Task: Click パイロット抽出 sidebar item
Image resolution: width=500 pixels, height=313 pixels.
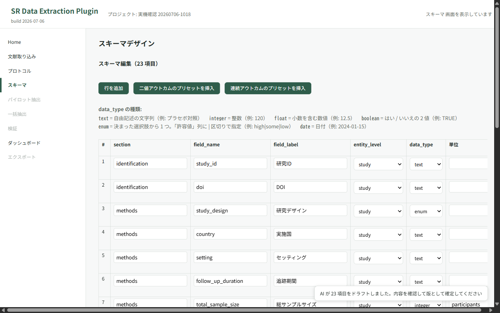Action: click(24, 100)
